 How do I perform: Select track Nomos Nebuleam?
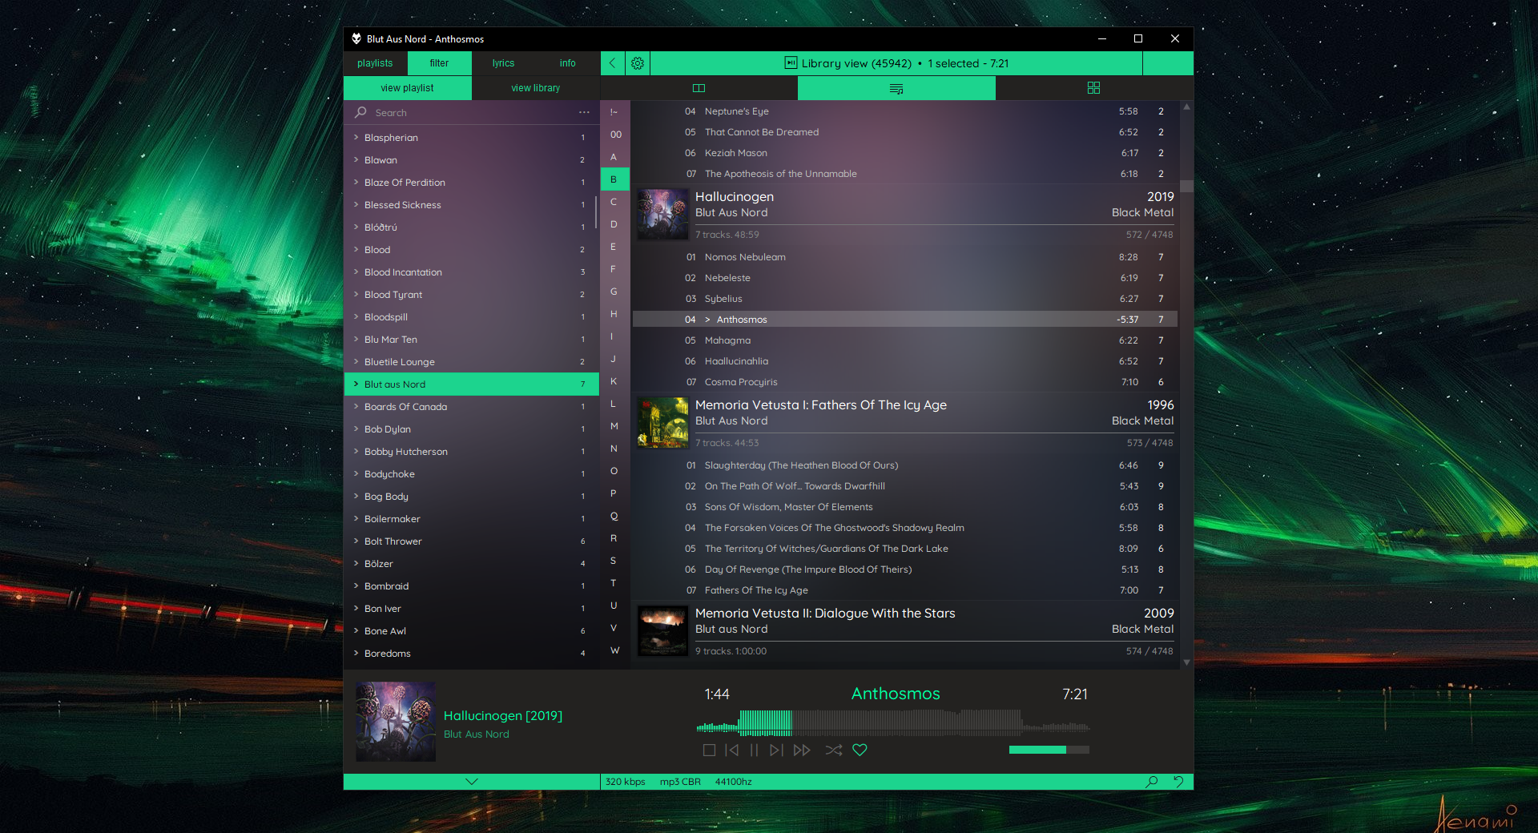click(905, 257)
